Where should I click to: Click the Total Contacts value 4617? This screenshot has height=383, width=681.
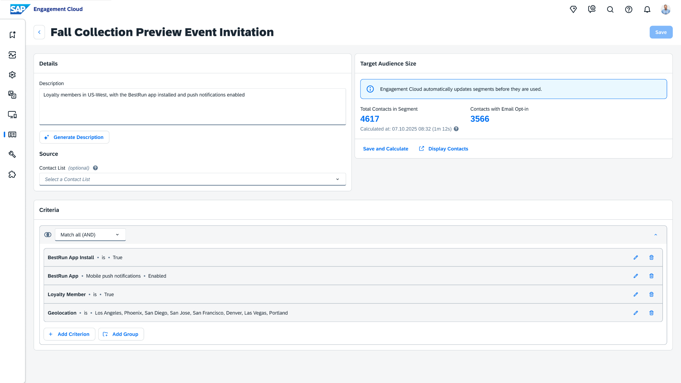point(370,119)
